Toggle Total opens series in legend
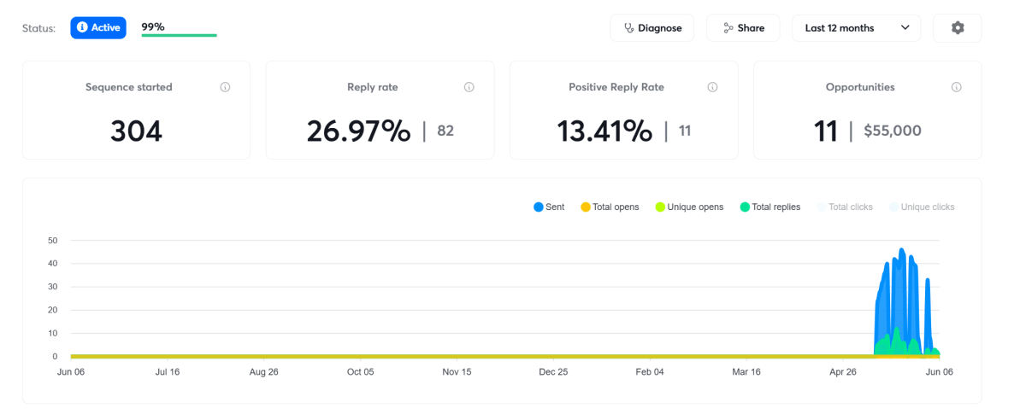 point(610,207)
